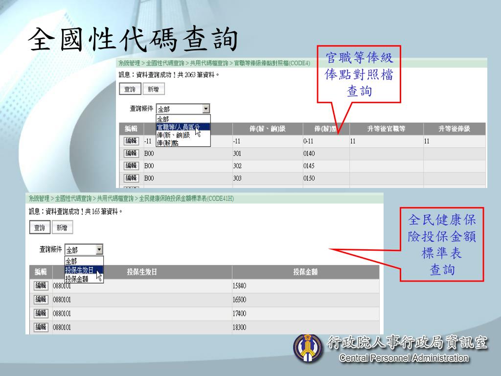Choose 投保金額 option in dropdown list
The image size is (501, 376).
click(84, 279)
